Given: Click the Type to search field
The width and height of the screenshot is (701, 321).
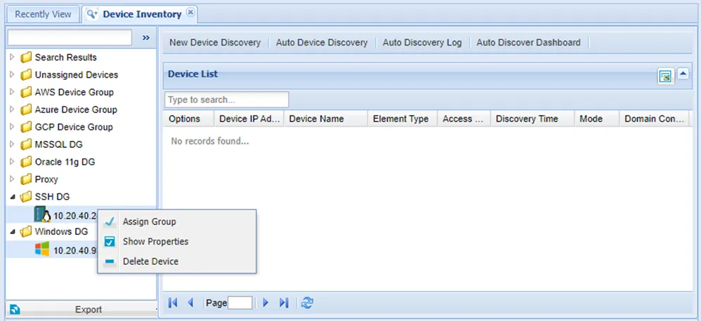Looking at the screenshot, I should (x=227, y=100).
